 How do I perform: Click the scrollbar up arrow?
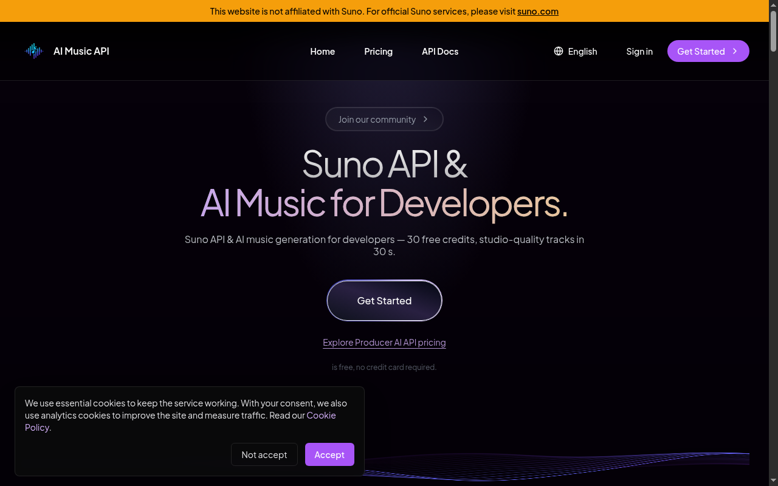[x=773, y=5]
